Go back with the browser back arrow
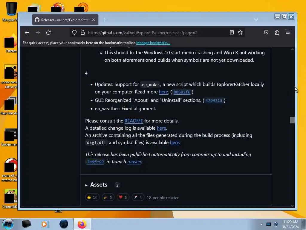Screen dimensions: 306x230 [27, 33]
